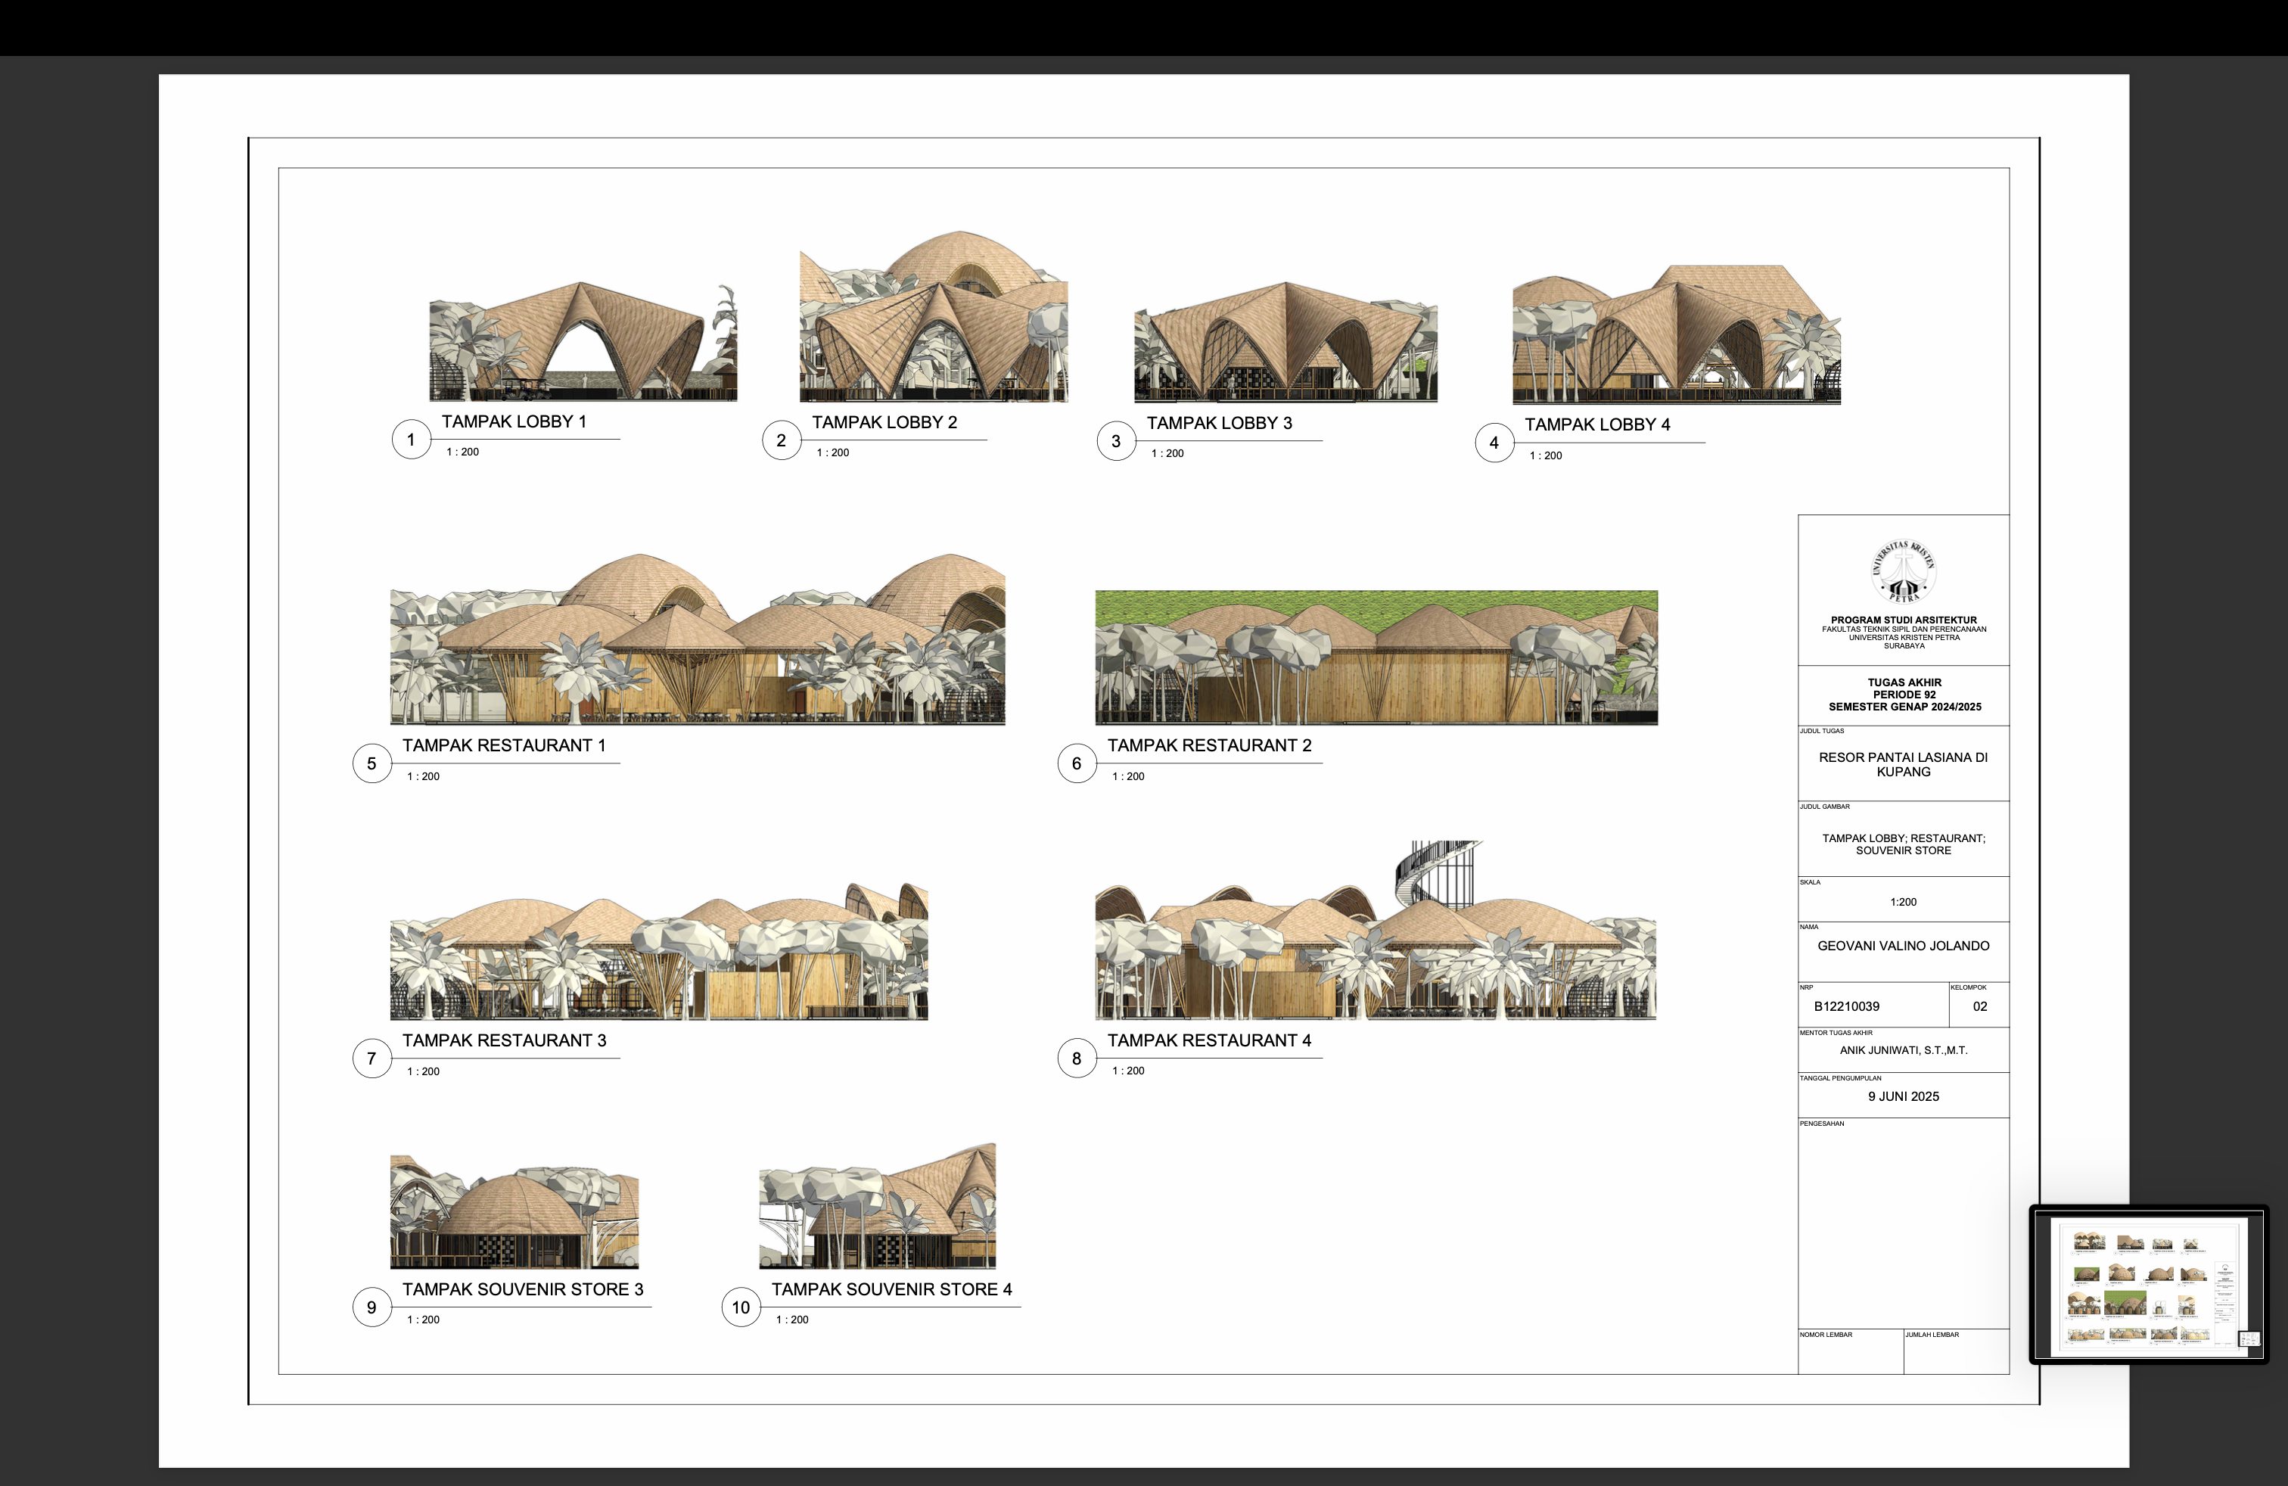2288x1486 pixels.
Task: Click the TAMPAK SOUVENIR STORE 4 elevation image
Action: 877,1208
